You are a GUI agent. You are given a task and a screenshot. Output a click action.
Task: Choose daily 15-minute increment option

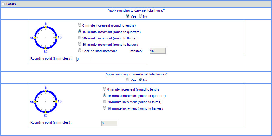coord(80,32)
